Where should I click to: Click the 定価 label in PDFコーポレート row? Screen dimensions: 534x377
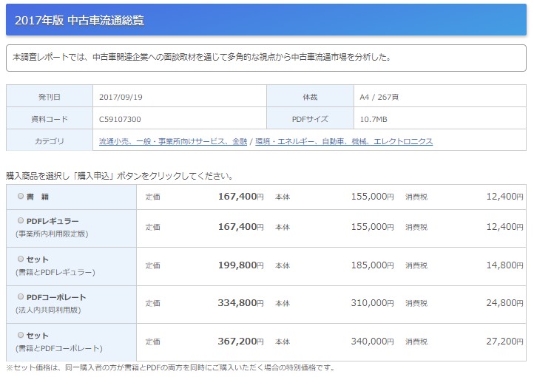pos(152,304)
